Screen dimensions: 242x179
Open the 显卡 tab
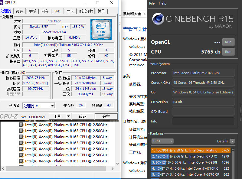click(x=70, y=11)
